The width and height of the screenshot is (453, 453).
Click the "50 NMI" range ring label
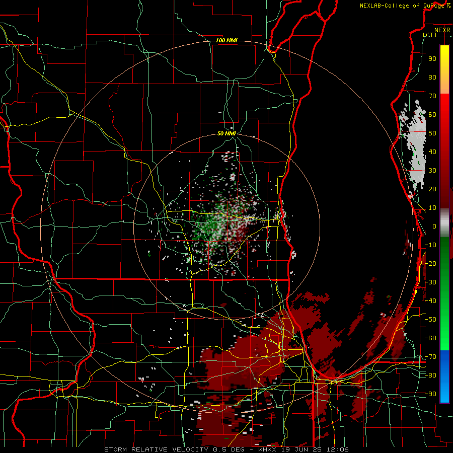(x=226, y=133)
